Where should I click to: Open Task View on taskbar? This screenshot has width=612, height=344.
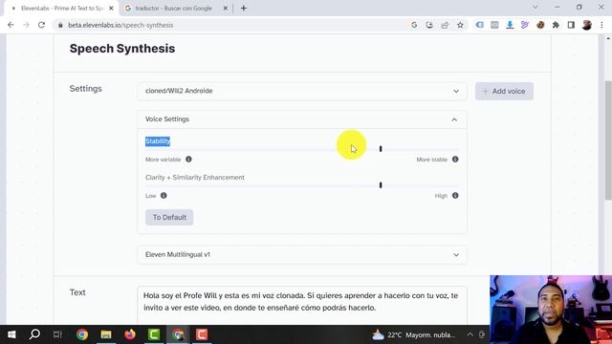[x=57, y=334]
